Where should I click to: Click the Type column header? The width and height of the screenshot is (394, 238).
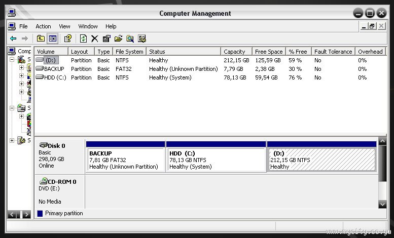pyautogui.click(x=104, y=52)
